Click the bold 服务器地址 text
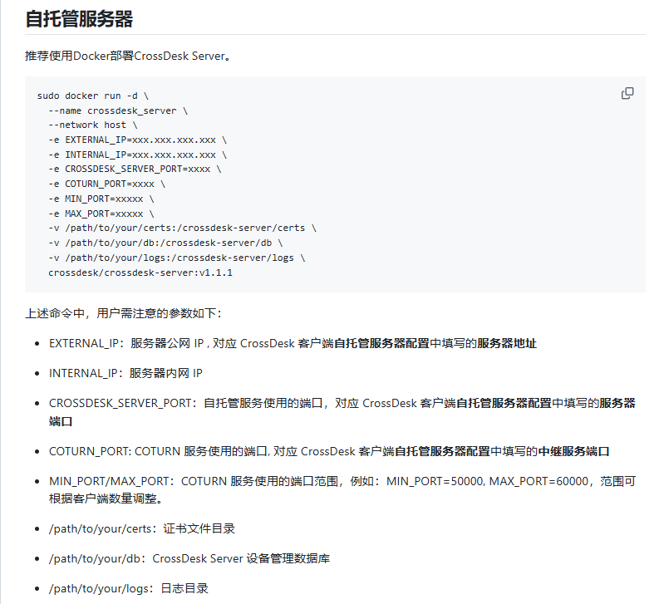 pyautogui.click(x=507, y=343)
